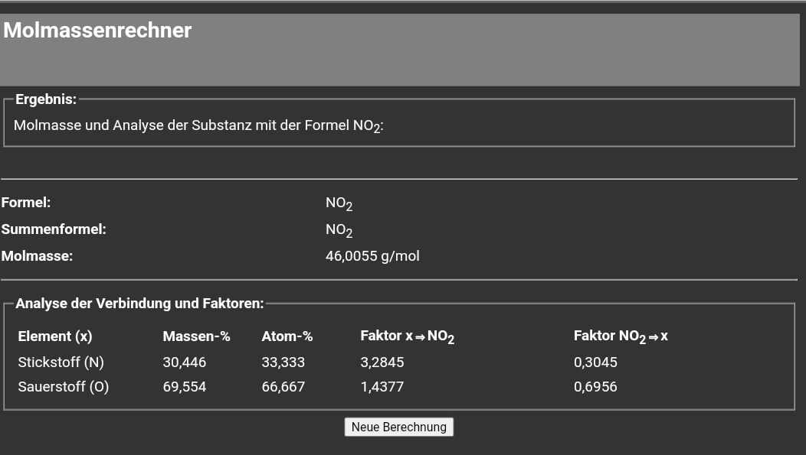
Task: Click the Analyse der Verbindung und Faktoren legend
Action: 139,304
